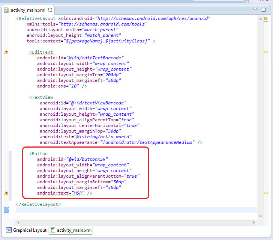Screen dimensions: 273x240
Task: Click the scrollbar down arrow
Action: [260, 216]
